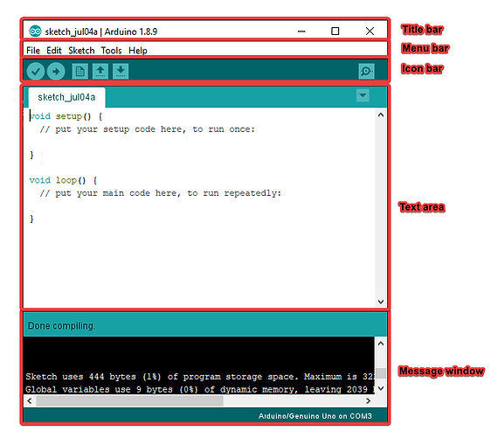This screenshot has width=491, height=445.
Task: Select the sketch_jul04a tab
Action: (66, 97)
